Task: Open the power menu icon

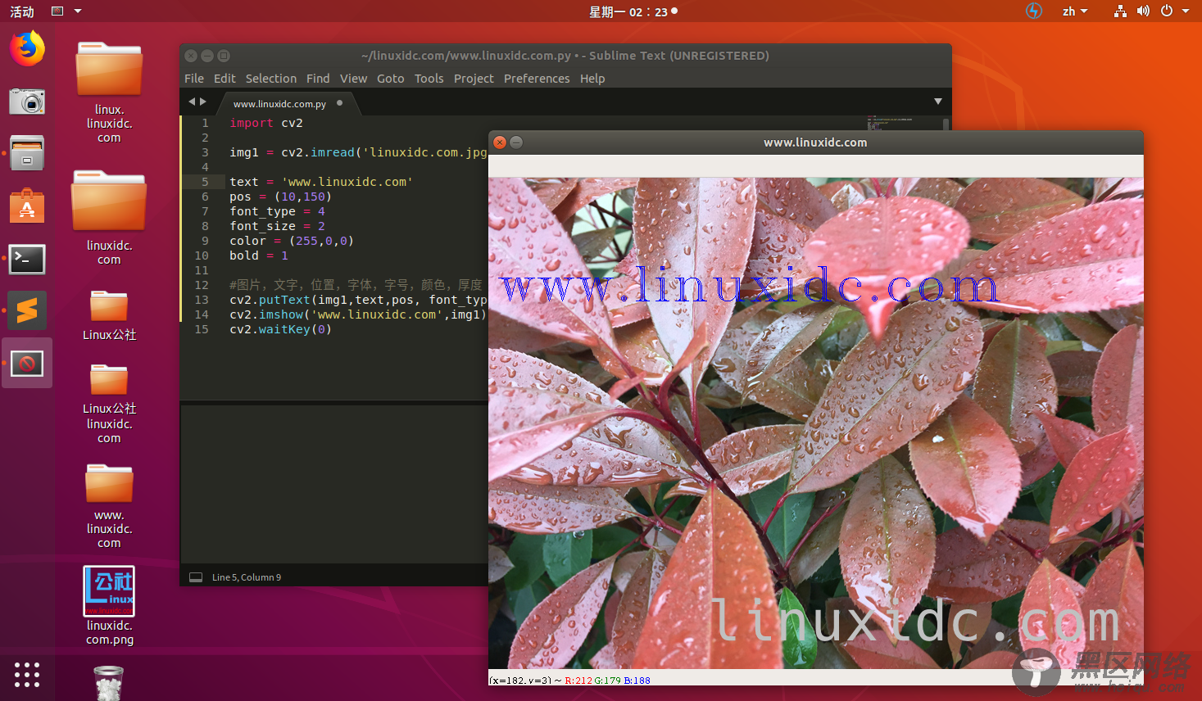Action: pos(1166,11)
